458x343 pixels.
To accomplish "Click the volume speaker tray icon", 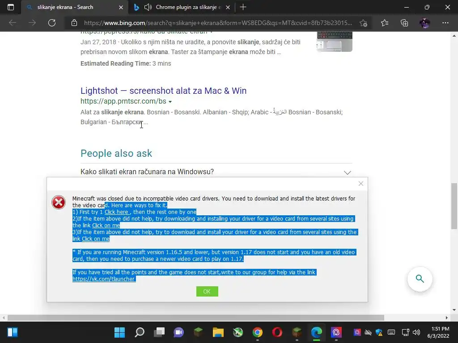I will tap(416, 332).
